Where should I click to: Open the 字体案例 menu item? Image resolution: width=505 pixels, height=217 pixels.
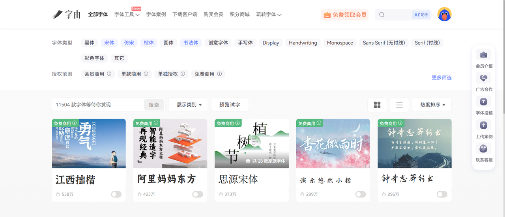pos(156,15)
